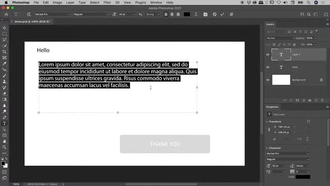Screen dimensions: 330x186
Task: Select the Lasso tool
Action: pyautogui.click(x=5, y=40)
